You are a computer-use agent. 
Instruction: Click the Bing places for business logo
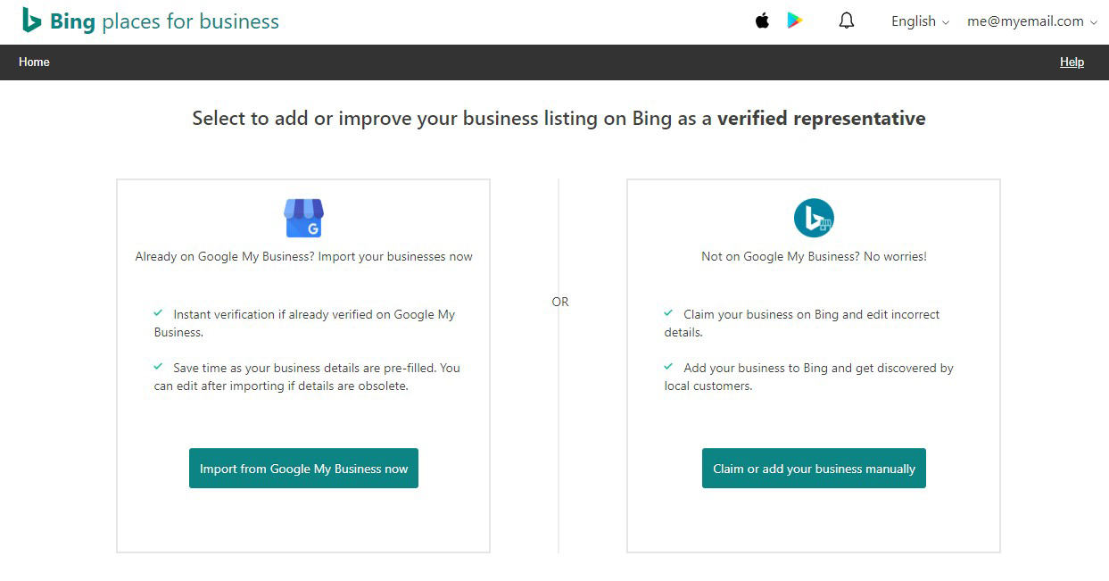(x=149, y=21)
